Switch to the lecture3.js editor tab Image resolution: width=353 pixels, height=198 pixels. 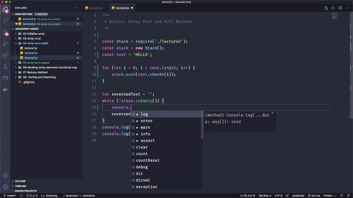tap(122, 8)
